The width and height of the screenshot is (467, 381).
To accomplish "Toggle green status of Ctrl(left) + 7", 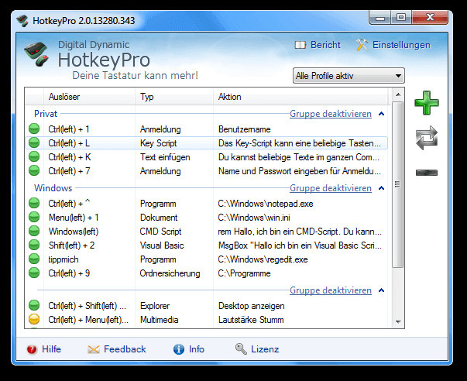I will (34, 171).
